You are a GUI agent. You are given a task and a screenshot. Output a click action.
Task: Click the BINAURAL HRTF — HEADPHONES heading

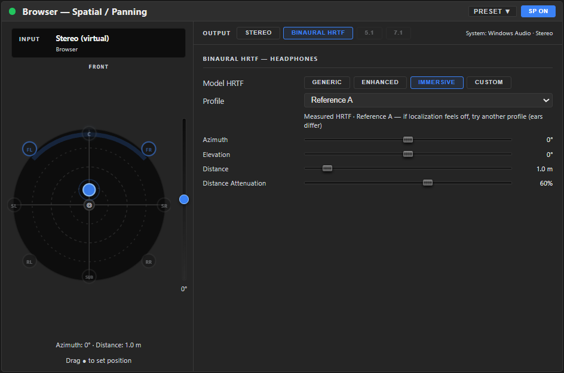(x=260, y=59)
